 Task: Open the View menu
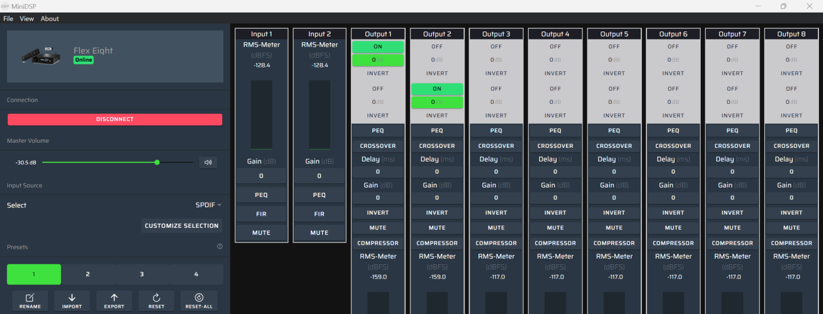pos(27,19)
